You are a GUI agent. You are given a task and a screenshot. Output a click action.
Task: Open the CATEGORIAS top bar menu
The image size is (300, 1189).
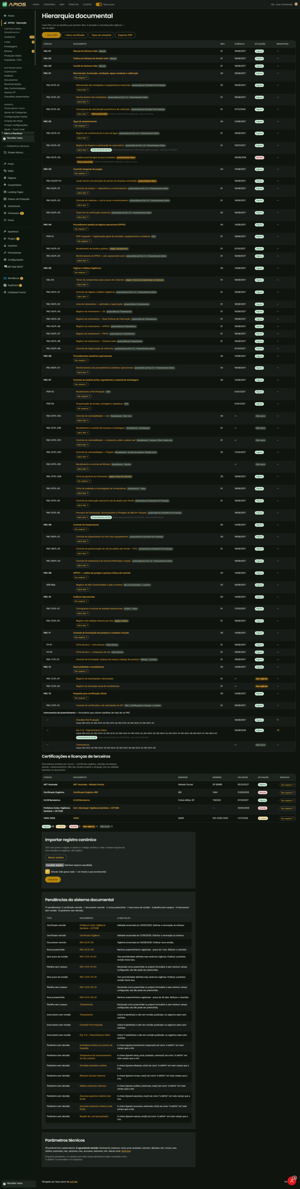[49, 4]
